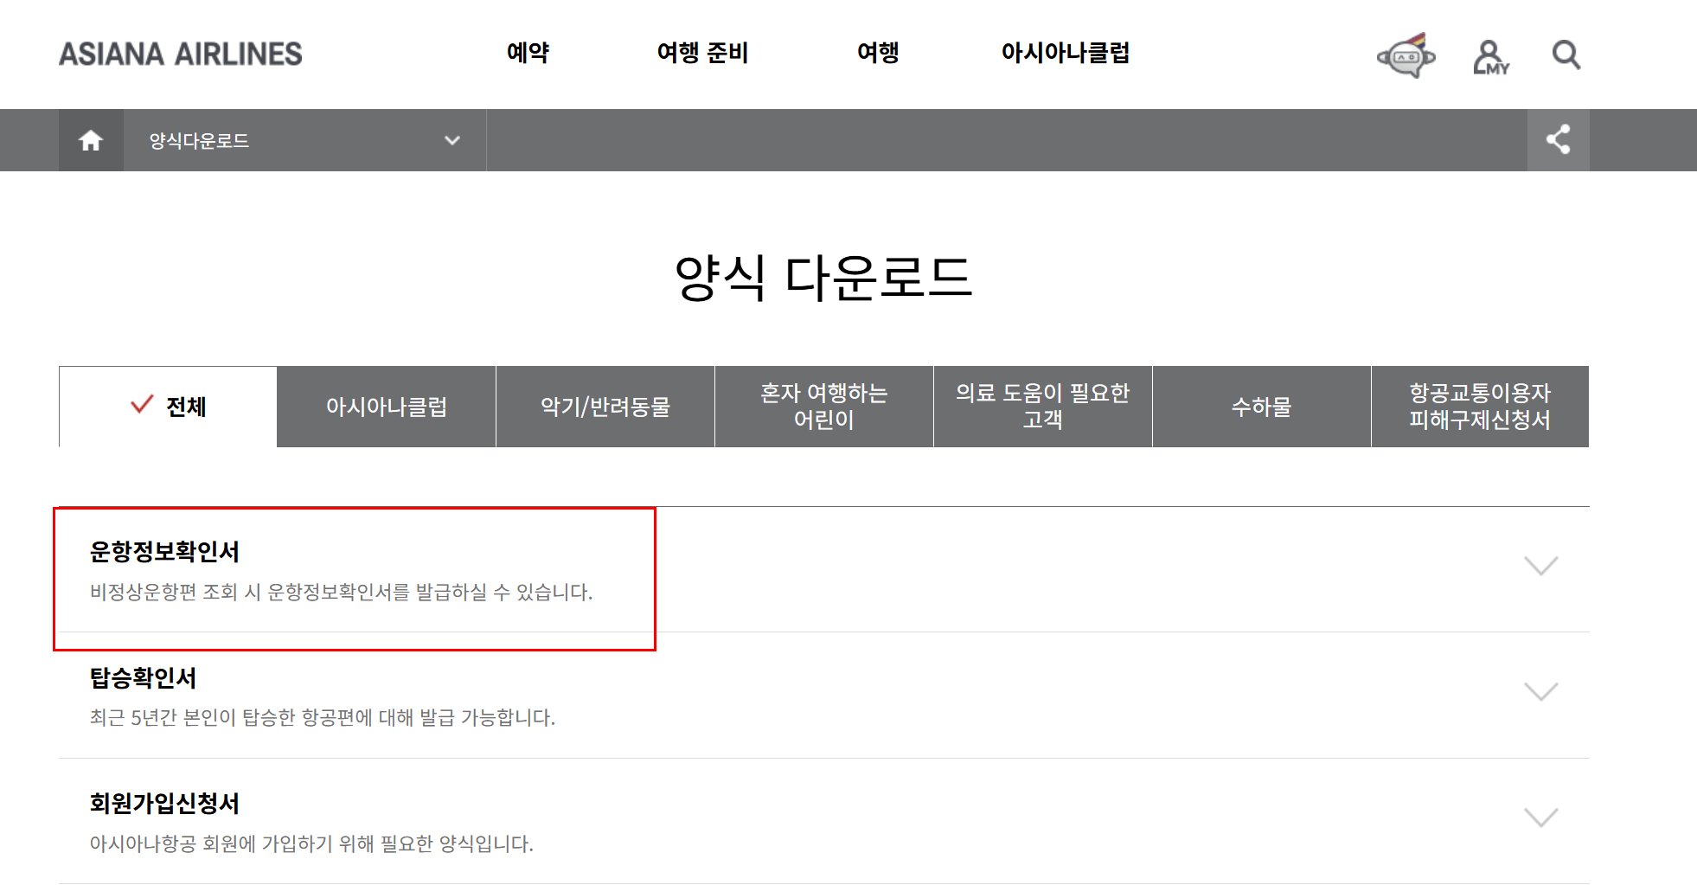Open the 여행 준비 menu
The image size is (1697, 885).
coord(702,53)
